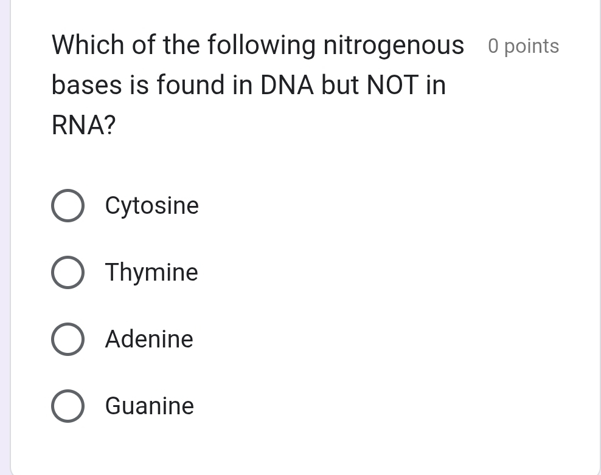The width and height of the screenshot is (601, 475).
Task: Choose Thymine as the correct answer
Action: click(68, 272)
